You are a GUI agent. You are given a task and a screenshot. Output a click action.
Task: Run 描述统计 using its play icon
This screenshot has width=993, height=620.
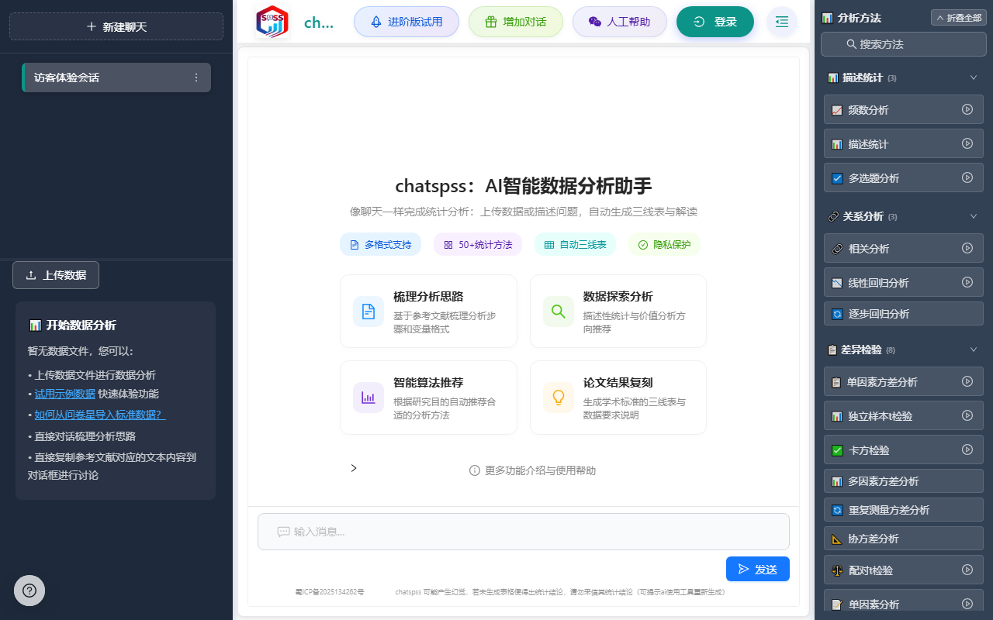[967, 143]
